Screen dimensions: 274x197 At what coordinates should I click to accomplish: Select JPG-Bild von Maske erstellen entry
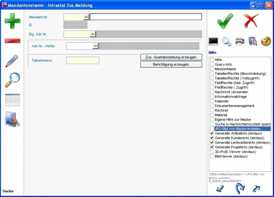click(237, 129)
